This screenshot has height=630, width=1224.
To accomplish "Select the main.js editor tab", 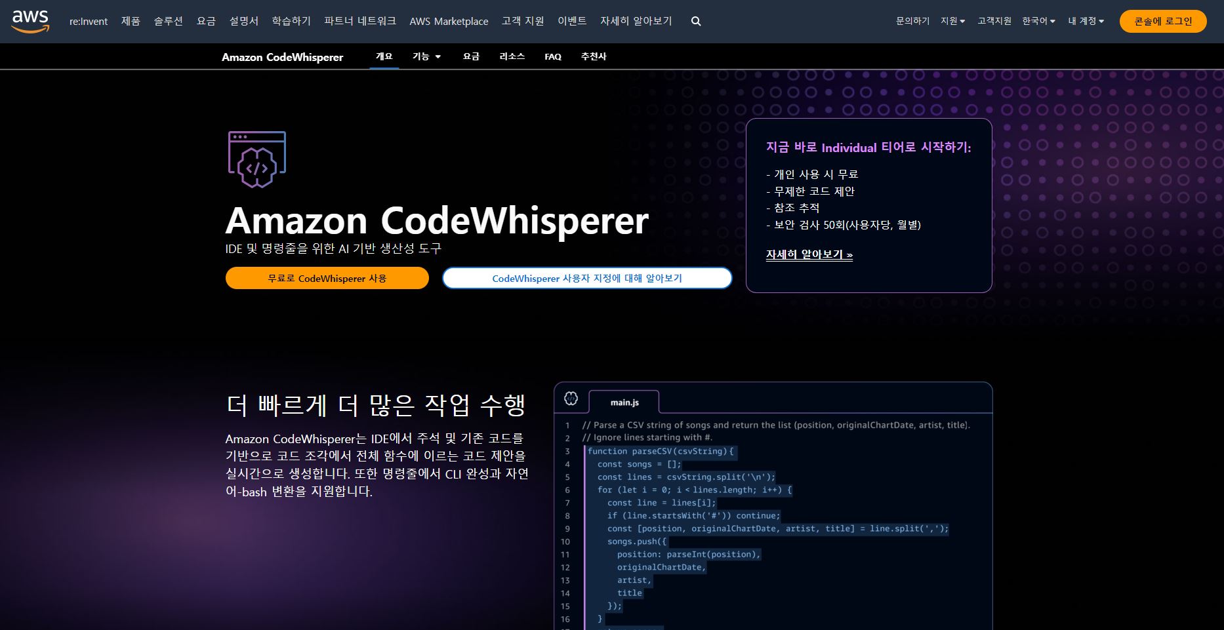I will point(624,402).
